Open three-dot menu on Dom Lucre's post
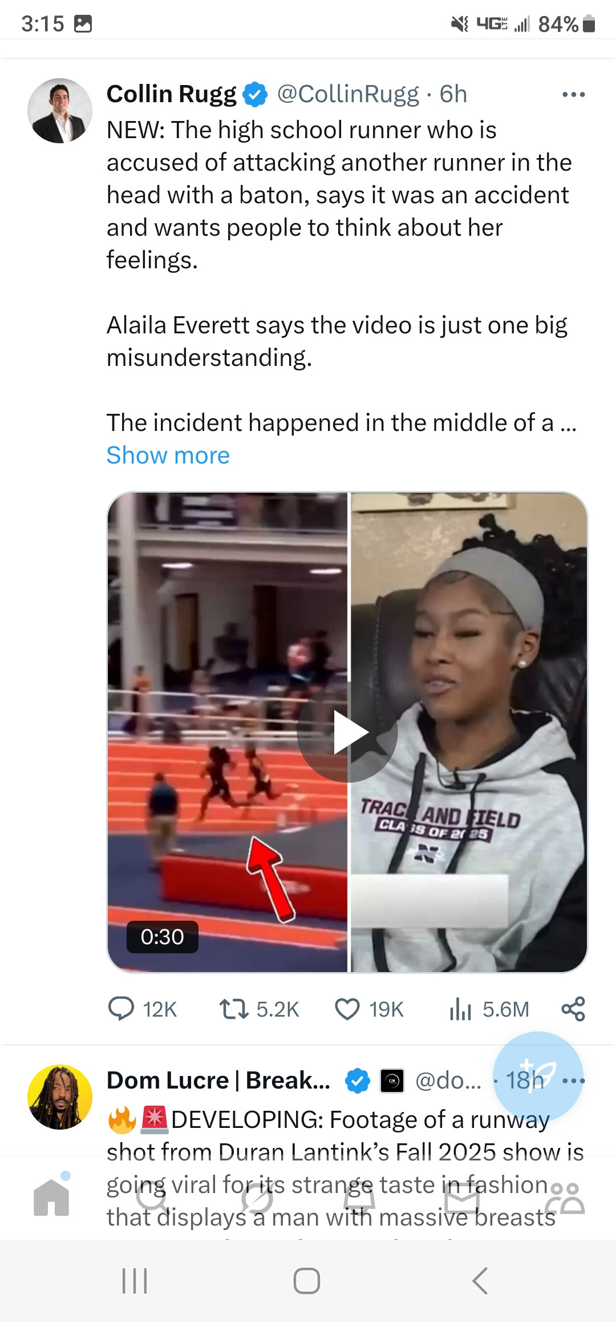The width and height of the screenshot is (616, 1322). point(573,1081)
